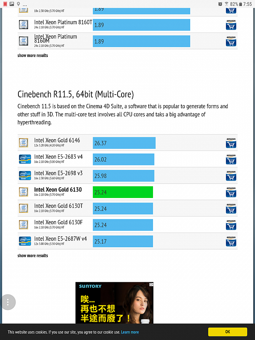
Task: Open Intel Xeon Platinum 8160T details
Action: click(x=63, y=22)
